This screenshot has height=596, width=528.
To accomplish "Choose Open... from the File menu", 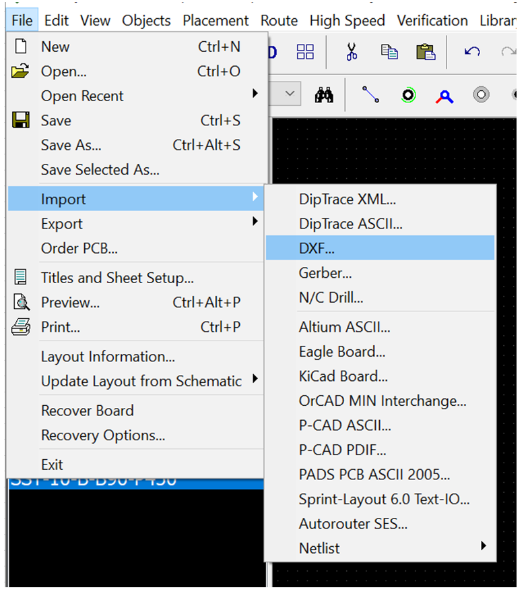I will coord(136,71).
